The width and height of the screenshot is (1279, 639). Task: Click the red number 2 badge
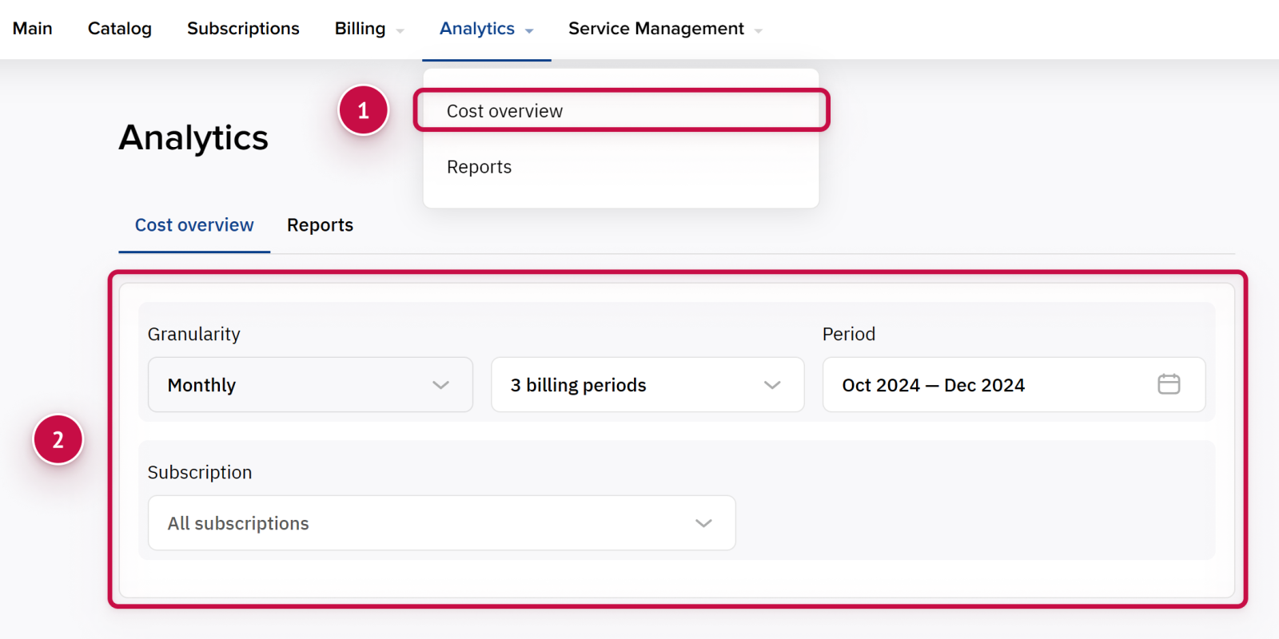coord(58,439)
